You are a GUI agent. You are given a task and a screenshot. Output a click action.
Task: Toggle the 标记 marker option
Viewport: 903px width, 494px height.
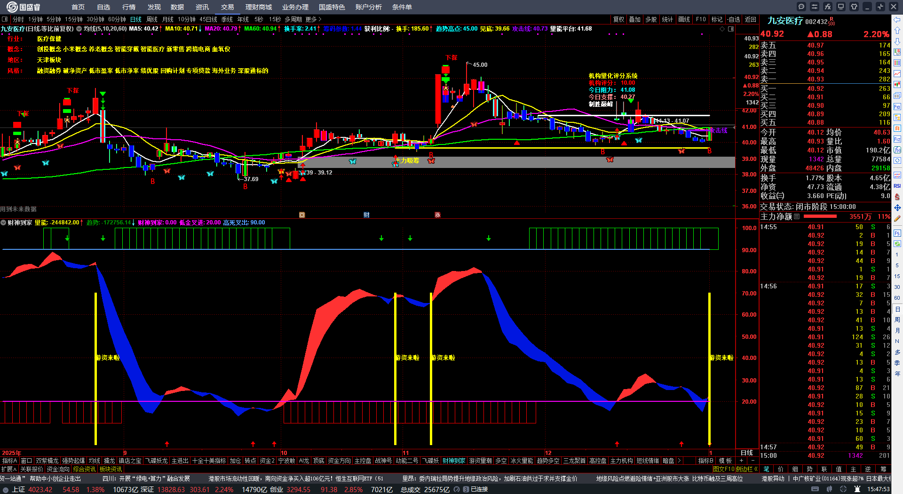(x=717, y=19)
